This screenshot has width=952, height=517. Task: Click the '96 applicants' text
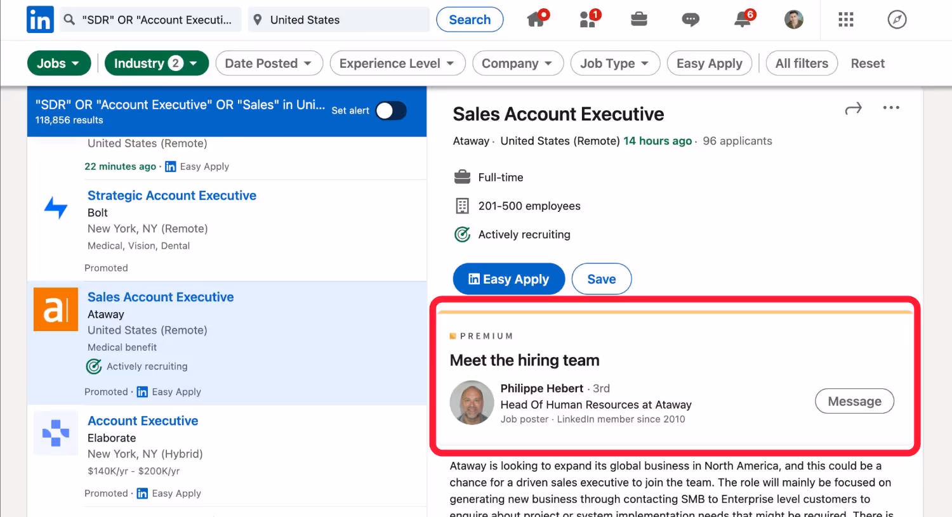click(737, 141)
